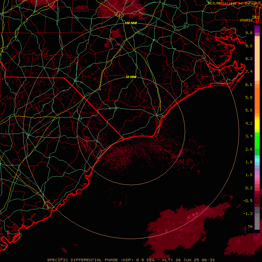Viewport: 262px width, 262px height.
Task: Click the purple segment of the color bar
Action: click(x=257, y=29)
